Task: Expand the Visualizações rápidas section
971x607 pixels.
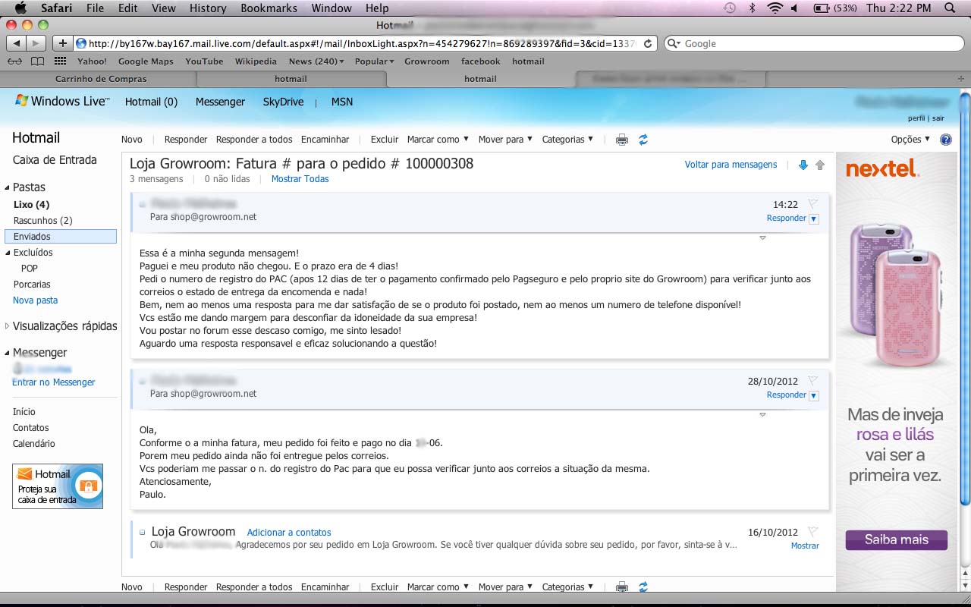Action: click(x=8, y=326)
